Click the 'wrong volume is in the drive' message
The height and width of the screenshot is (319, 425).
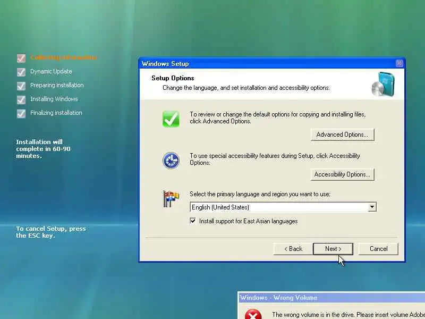pos(348,315)
